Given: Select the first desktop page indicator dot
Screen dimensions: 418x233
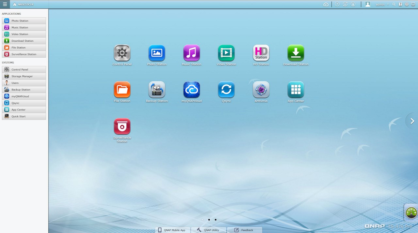Looking at the screenshot, I should (202, 220).
